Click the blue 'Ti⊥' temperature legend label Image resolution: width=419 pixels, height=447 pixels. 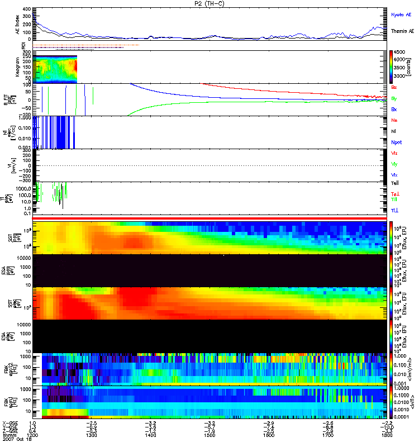pos(394,211)
